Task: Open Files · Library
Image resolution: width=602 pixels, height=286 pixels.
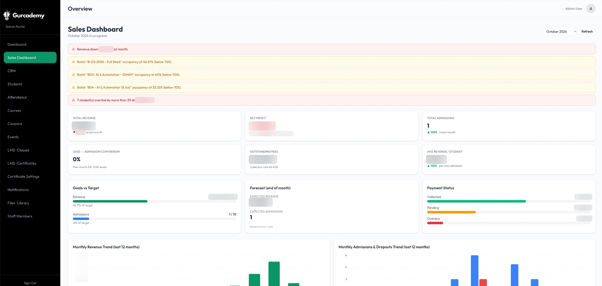Action: 30,203
